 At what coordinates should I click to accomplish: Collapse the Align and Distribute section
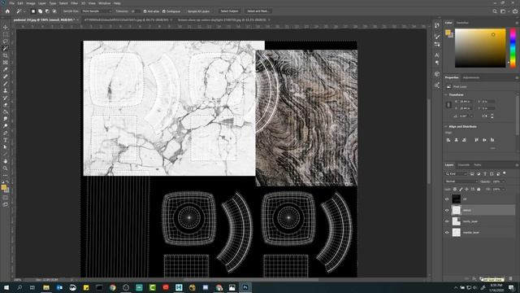point(446,127)
